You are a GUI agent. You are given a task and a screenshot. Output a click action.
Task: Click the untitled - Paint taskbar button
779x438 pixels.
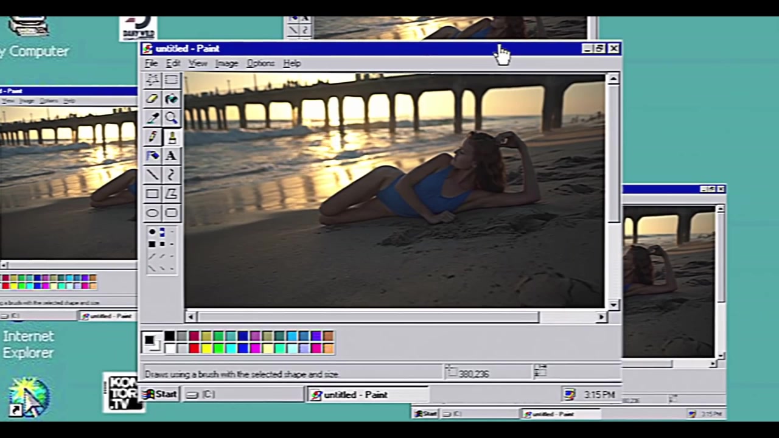[x=367, y=394]
